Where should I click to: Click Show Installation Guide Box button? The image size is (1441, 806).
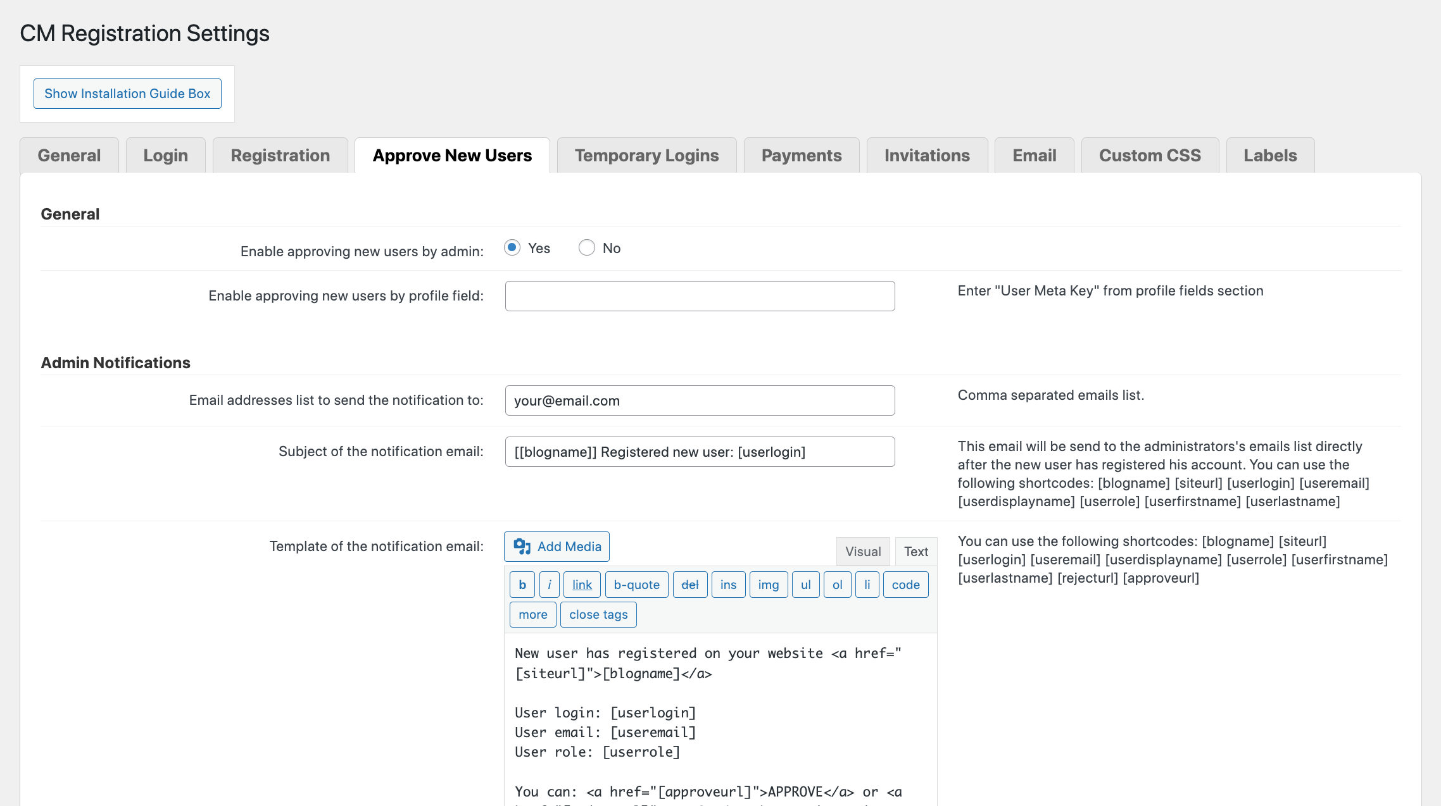[x=127, y=94]
